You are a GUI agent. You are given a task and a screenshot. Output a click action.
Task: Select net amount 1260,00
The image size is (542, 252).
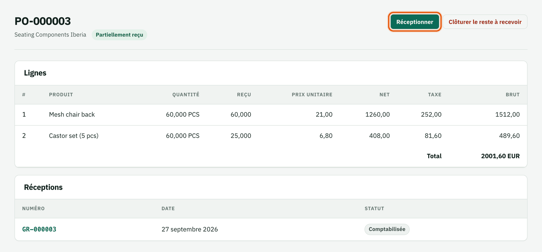click(378, 115)
